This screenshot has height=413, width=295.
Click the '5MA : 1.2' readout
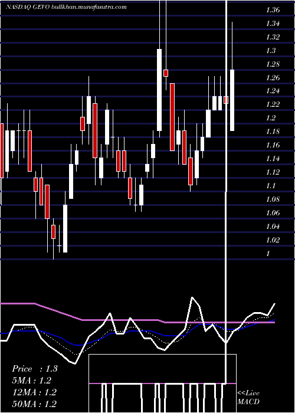[x=32, y=381]
